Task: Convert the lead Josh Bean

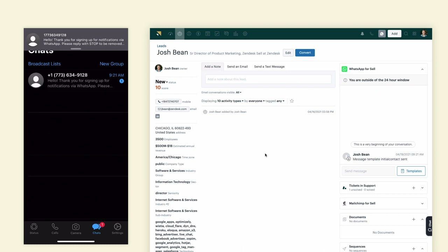Action: (305, 53)
